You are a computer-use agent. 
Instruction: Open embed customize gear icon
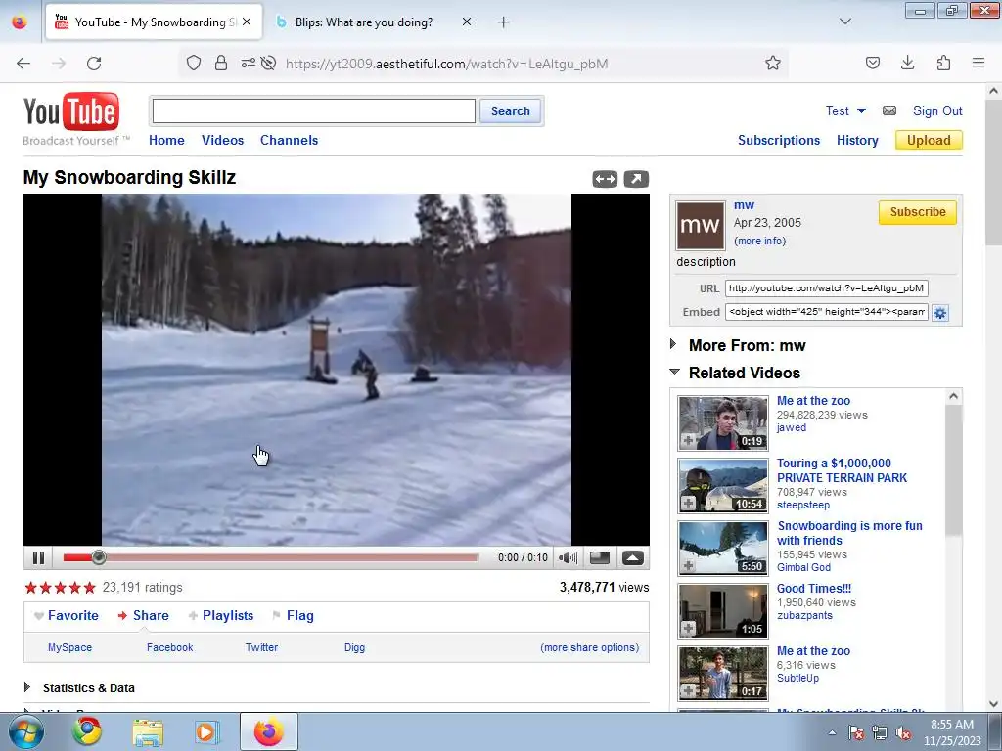[x=940, y=313]
